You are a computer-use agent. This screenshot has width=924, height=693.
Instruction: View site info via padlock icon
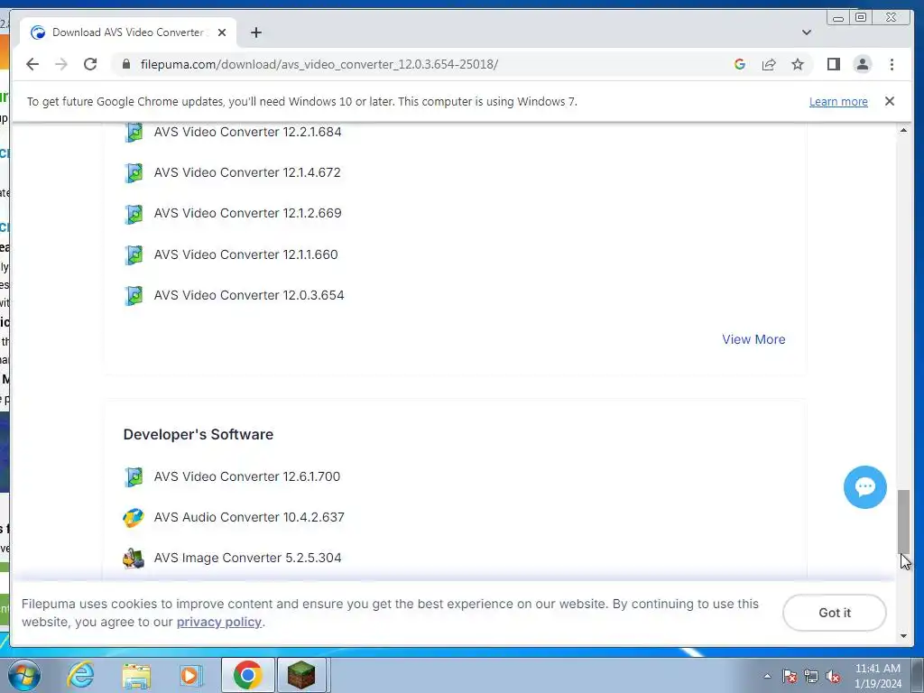(126, 64)
